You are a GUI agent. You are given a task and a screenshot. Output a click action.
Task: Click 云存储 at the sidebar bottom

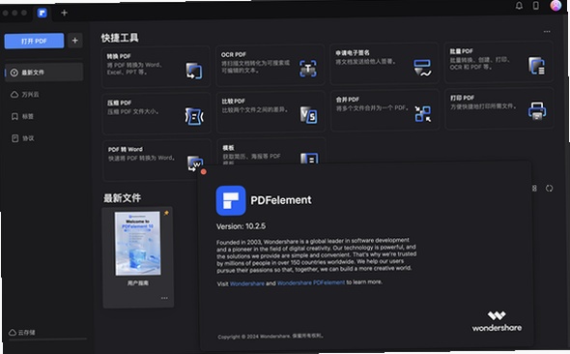pyautogui.click(x=22, y=333)
